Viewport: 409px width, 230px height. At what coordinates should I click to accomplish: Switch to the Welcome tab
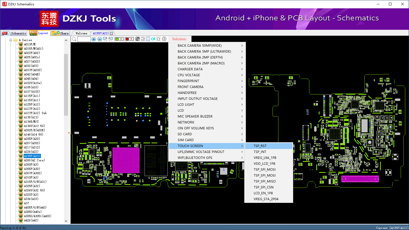point(81,33)
